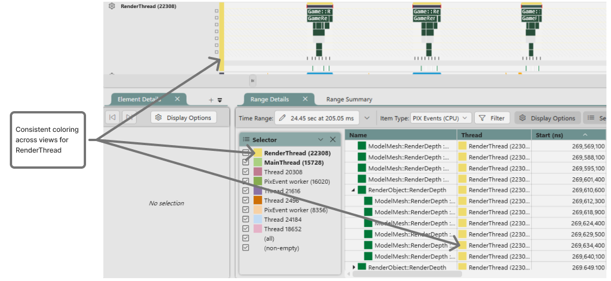This screenshot has width=611, height=281.
Task: Click Thread 20308 pink-red color swatch
Action: click(x=258, y=172)
